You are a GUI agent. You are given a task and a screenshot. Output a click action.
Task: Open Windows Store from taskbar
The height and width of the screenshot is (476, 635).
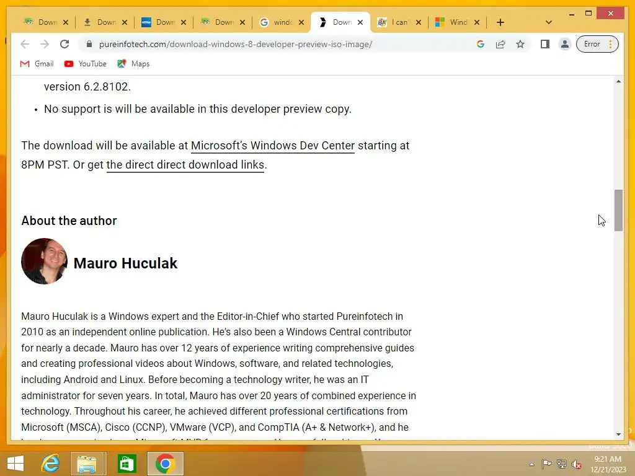click(127, 464)
